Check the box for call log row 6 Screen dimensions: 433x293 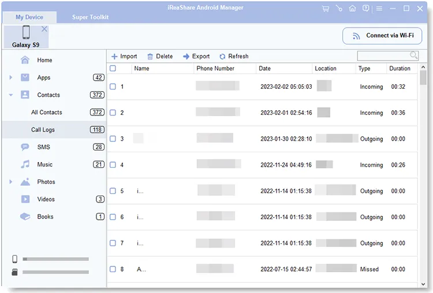point(113,217)
